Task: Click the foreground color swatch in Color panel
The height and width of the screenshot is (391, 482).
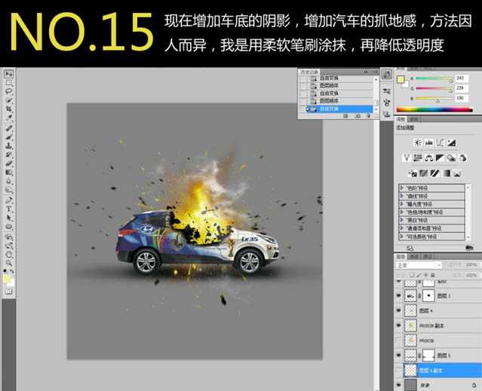Action: pyautogui.click(x=401, y=80)
